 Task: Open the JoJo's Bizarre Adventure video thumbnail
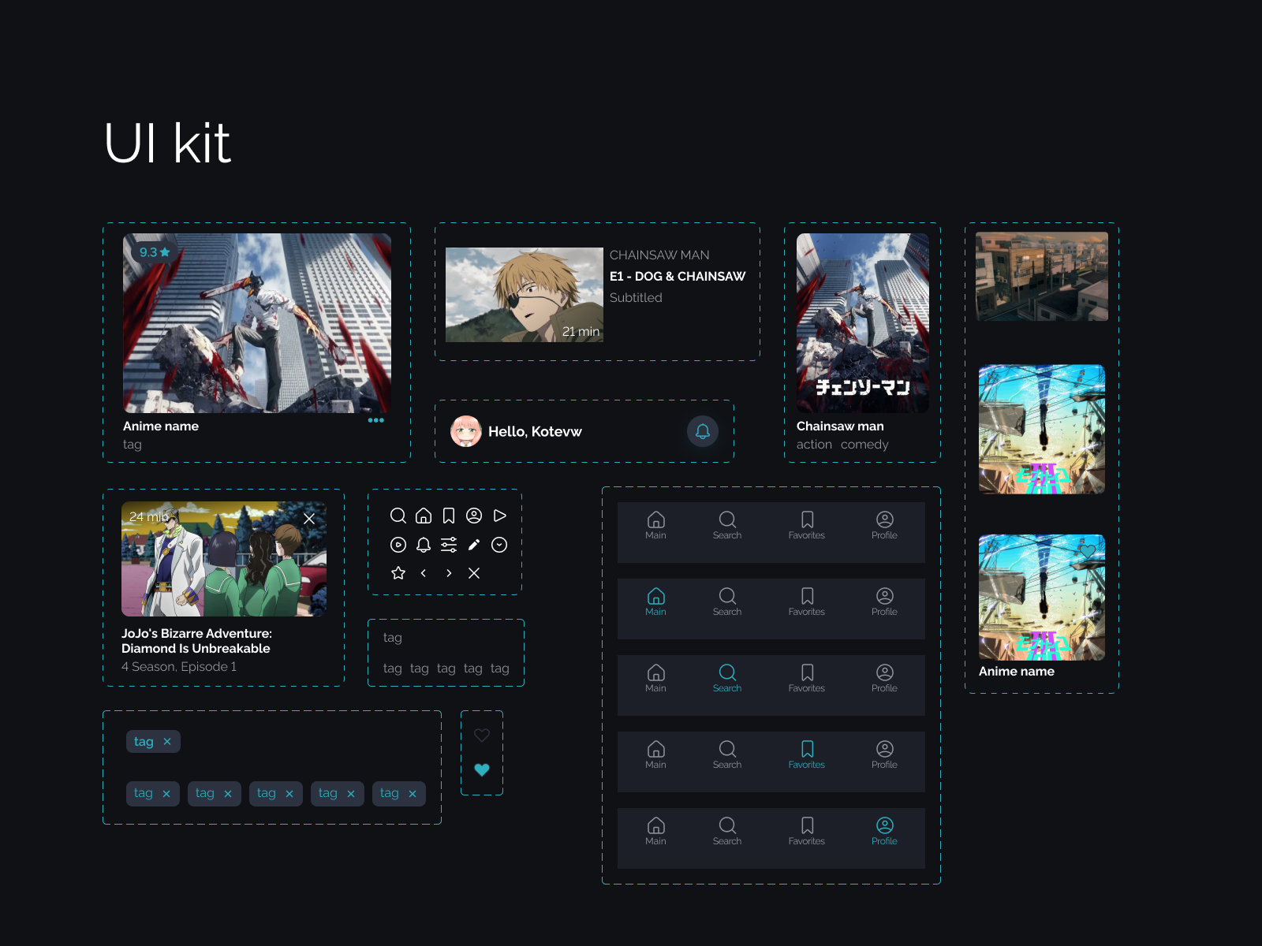(x=224, y=559)
